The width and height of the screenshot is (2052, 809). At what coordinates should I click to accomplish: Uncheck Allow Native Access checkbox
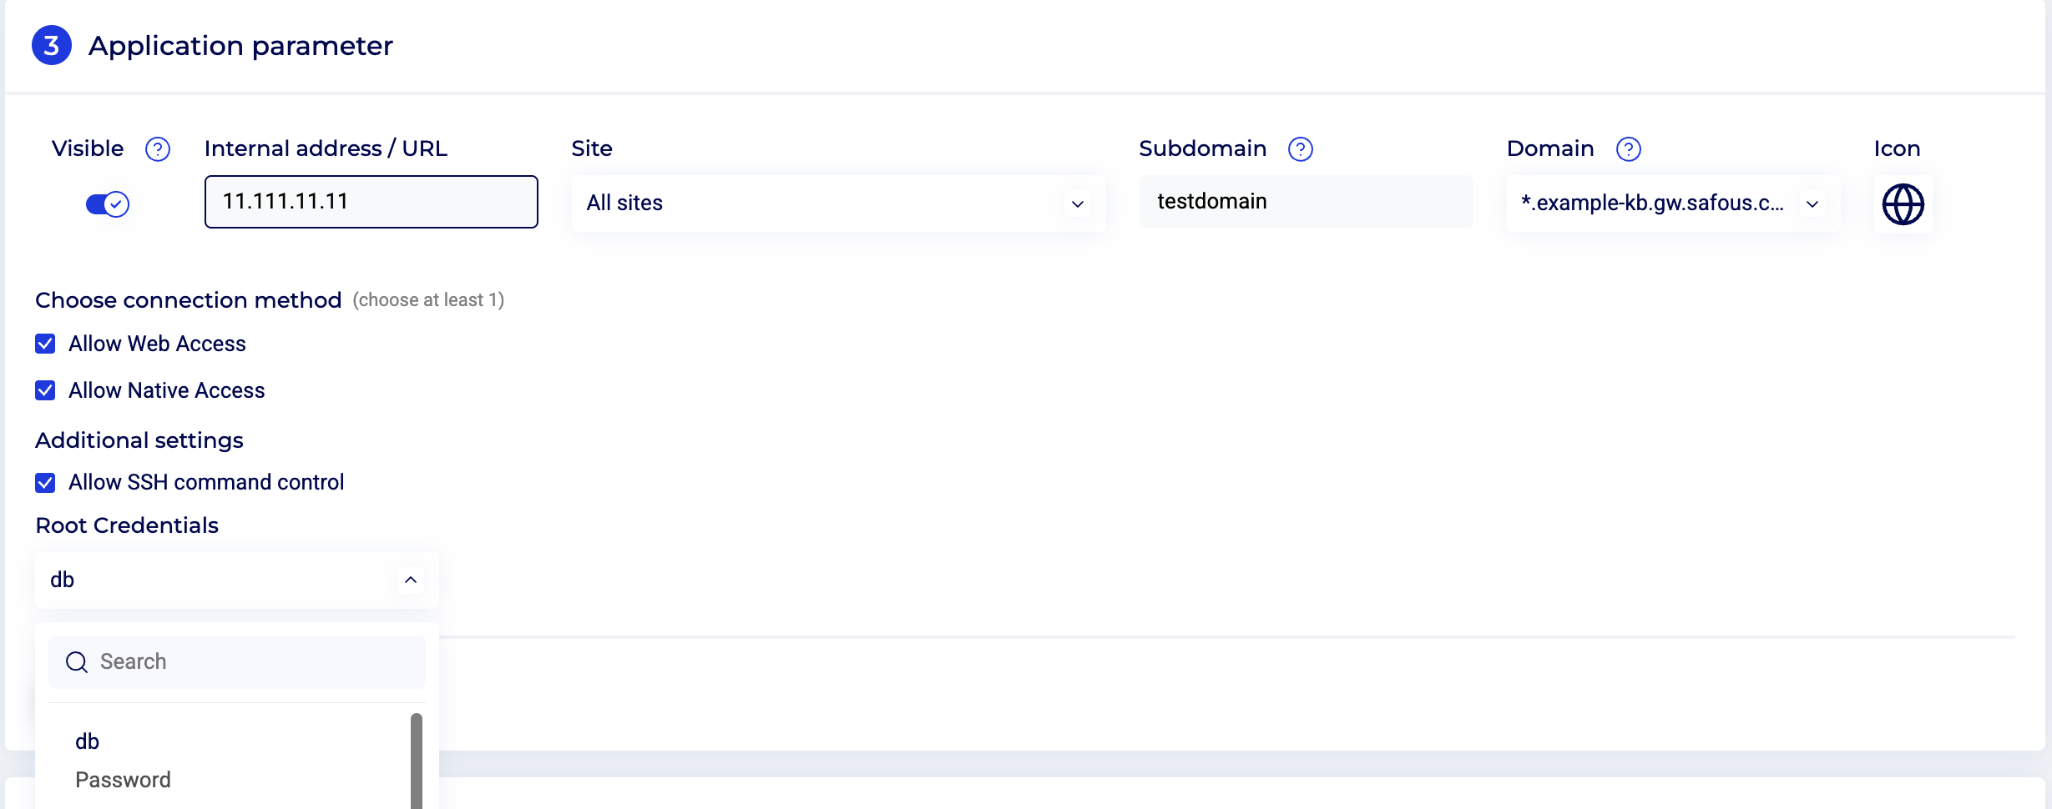coord(45,390)
